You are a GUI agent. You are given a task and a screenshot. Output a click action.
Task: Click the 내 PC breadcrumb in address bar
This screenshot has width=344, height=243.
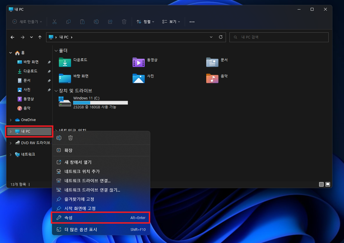pos(64,37)
